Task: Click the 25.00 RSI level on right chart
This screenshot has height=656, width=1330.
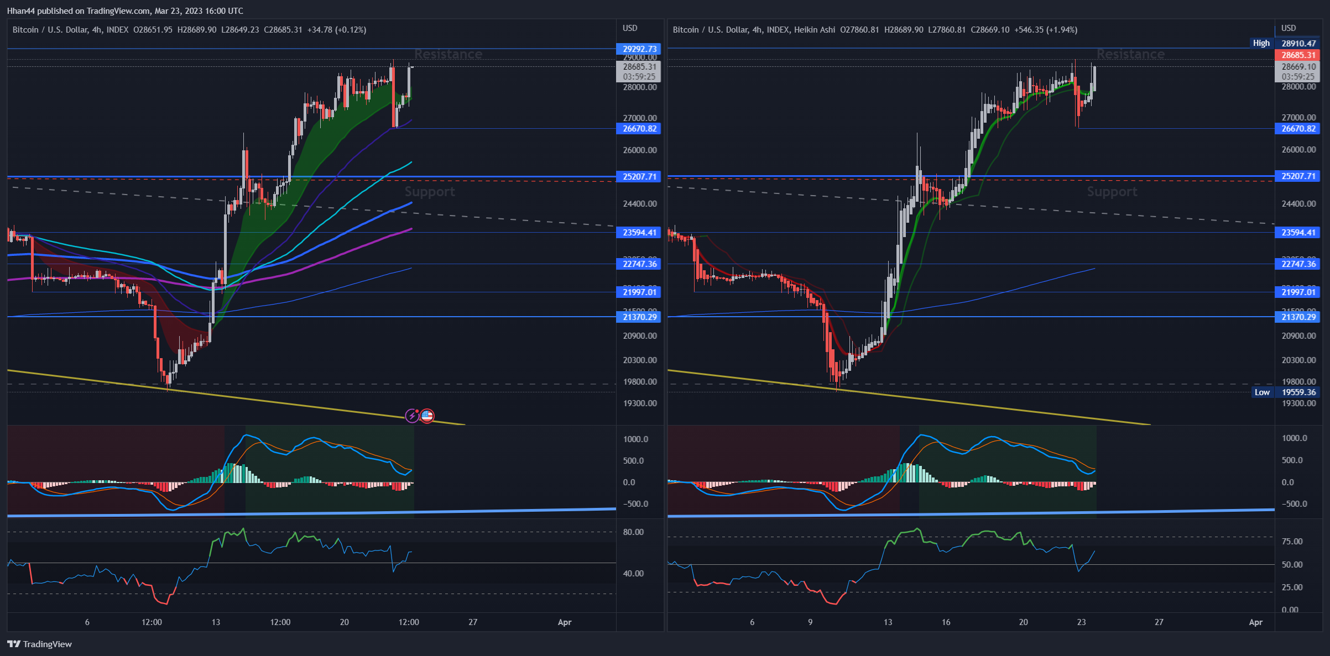Action: pyautogui.click(x=1292, y=587)
